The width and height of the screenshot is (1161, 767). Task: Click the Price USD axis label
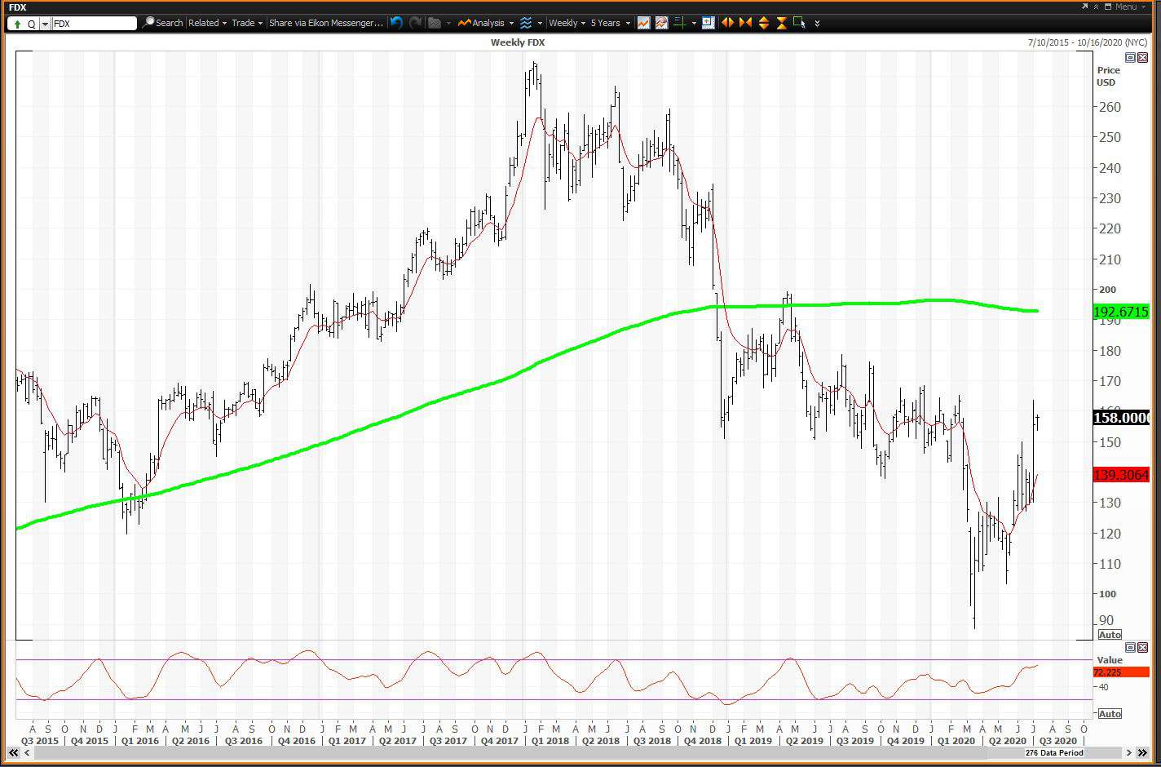tap(1107, 76)
